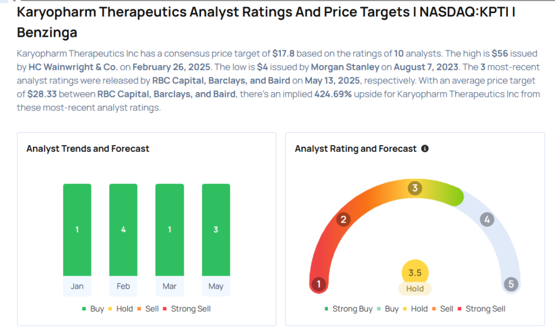Click the HC Wainwright & Co. text link

point(73,67)
